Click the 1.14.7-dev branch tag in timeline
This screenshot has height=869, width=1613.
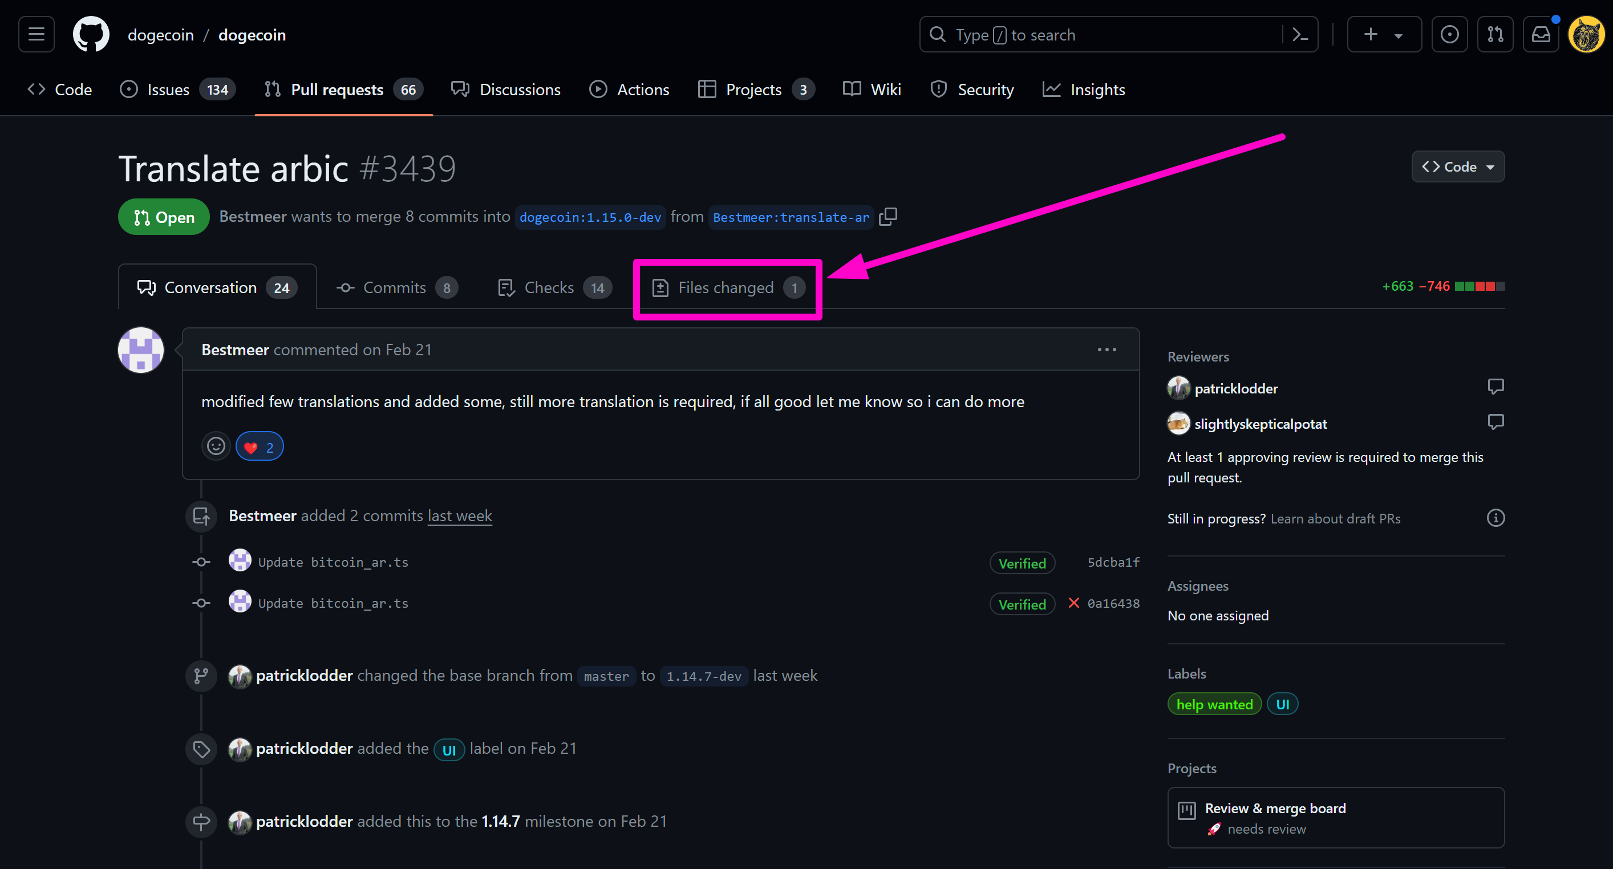704,676
